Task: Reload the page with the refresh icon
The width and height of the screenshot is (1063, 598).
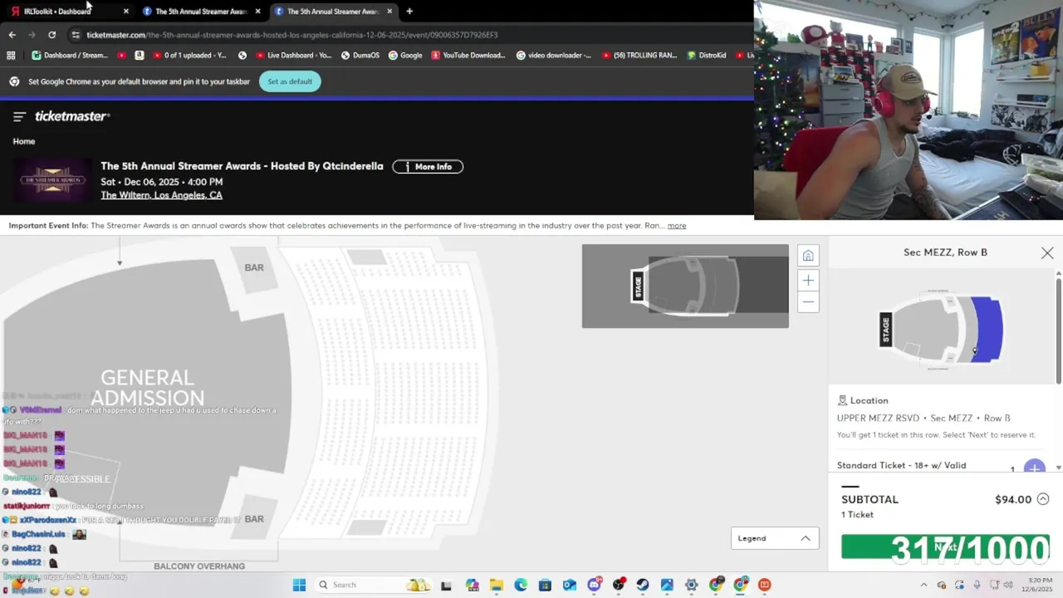Action: [51, 35]
